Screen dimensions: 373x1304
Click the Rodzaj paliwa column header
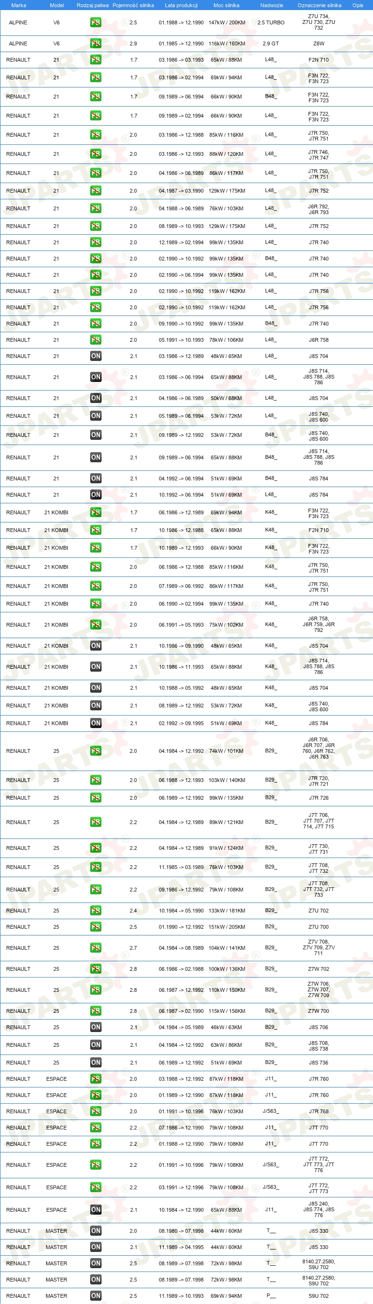[93, 5]
